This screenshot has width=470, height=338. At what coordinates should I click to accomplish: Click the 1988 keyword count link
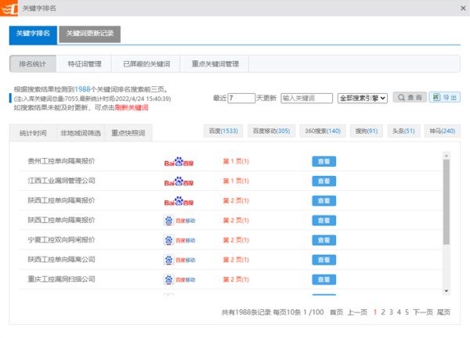pyautogui.click(x=82, y=89)
